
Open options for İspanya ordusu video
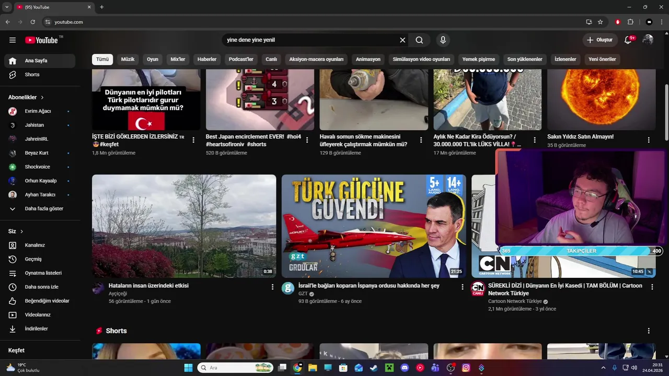pyautogui.click(x=462, y=287)
